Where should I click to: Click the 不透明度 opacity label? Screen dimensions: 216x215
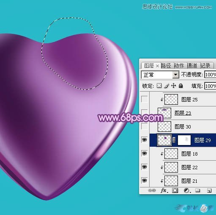coord(192,75)
